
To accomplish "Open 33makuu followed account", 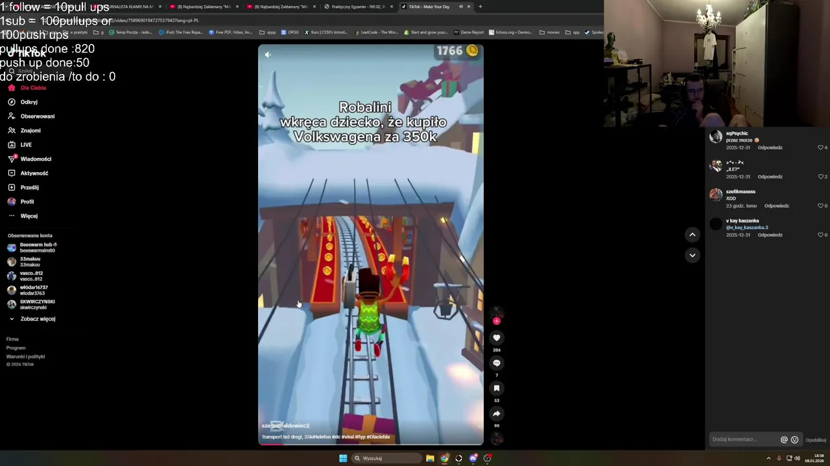I will point(24,261).
